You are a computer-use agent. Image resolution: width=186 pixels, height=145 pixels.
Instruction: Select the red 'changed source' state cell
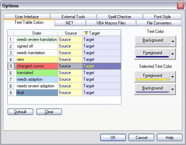37,66
